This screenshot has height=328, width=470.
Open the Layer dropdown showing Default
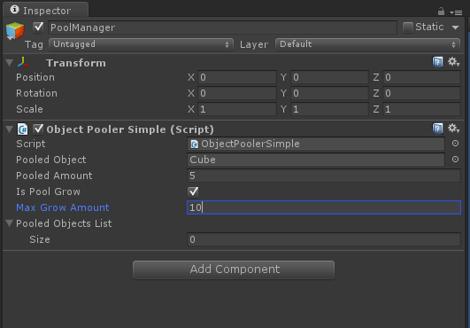(367, 44)
